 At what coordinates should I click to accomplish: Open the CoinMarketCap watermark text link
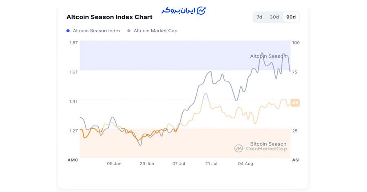tap(266, 149)
